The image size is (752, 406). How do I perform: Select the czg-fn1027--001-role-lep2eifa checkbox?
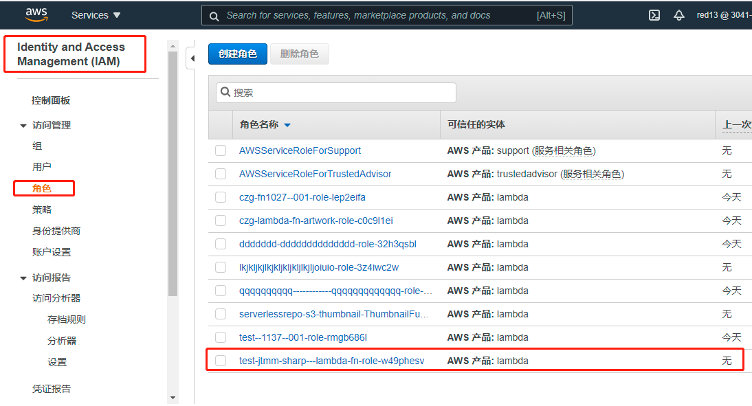[221, 197]
